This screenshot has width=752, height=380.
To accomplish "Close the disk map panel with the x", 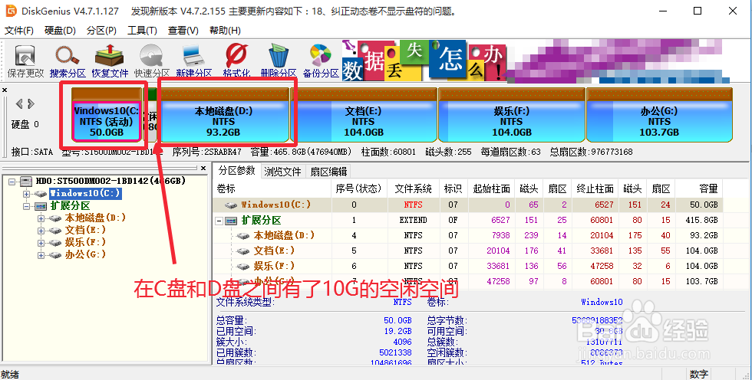I will pos(5,90).
